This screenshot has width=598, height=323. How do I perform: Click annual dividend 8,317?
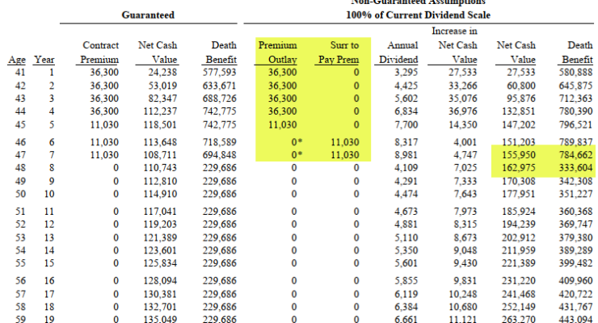(x=406, y=142)
